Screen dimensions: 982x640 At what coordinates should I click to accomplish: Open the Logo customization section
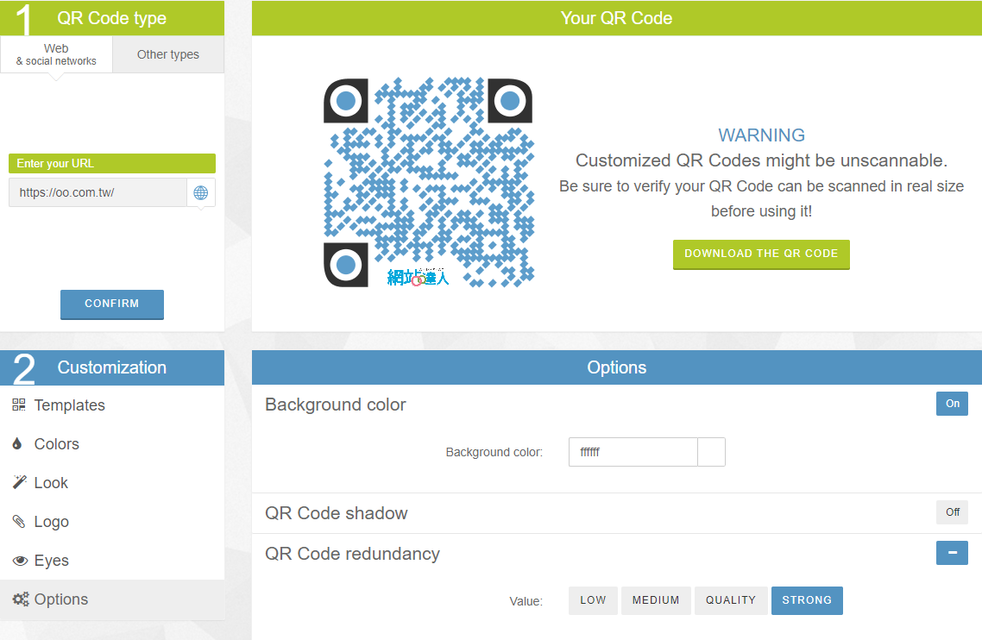tap(112, 522)
